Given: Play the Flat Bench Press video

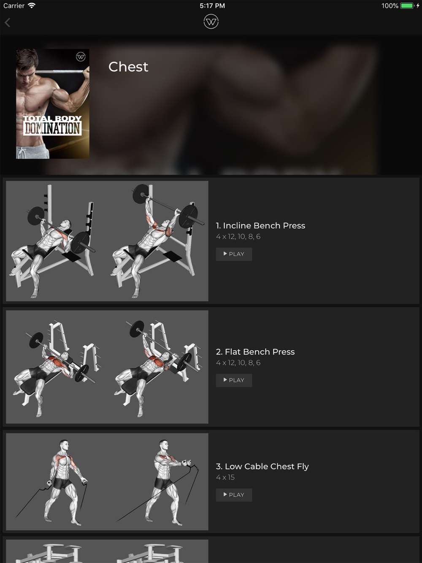Looking at the screenshot, I should click(x=234, y=380).
